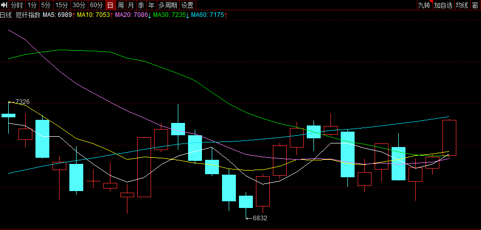Screen dimensions: 481x230
Task: Select the 日 daily period tab
Action: 110,5
